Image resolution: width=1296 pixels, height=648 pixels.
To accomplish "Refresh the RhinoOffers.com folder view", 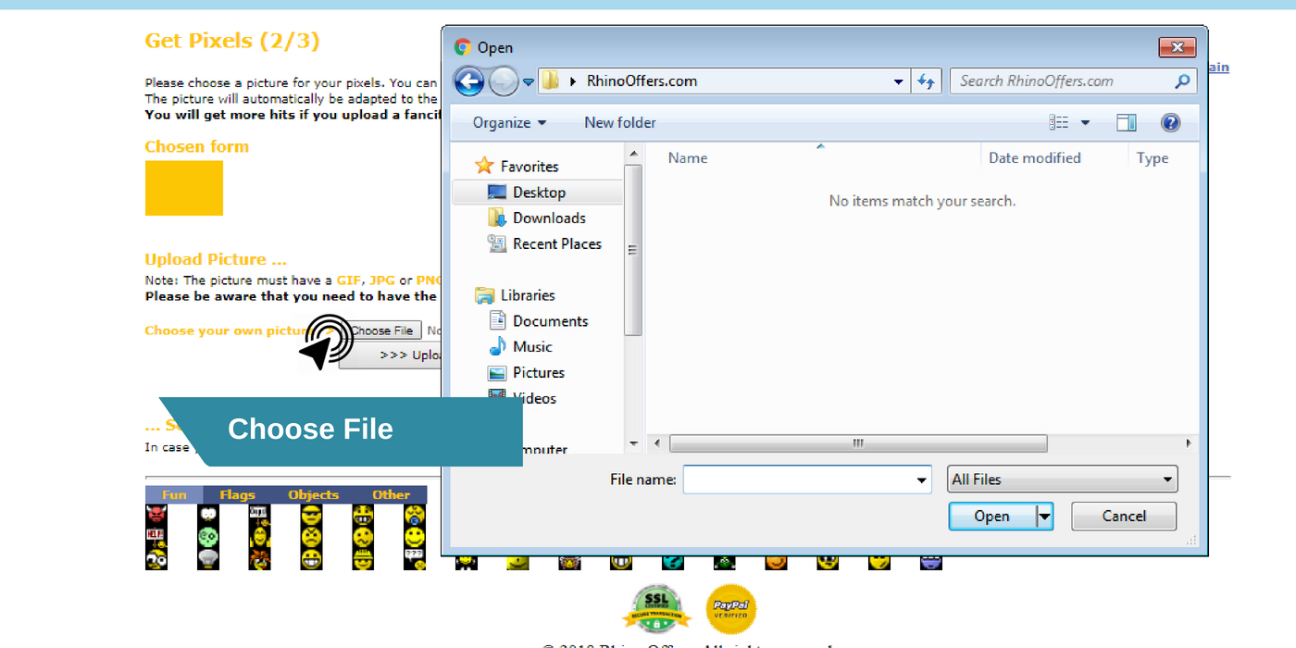I will click(x=926, y=81).
